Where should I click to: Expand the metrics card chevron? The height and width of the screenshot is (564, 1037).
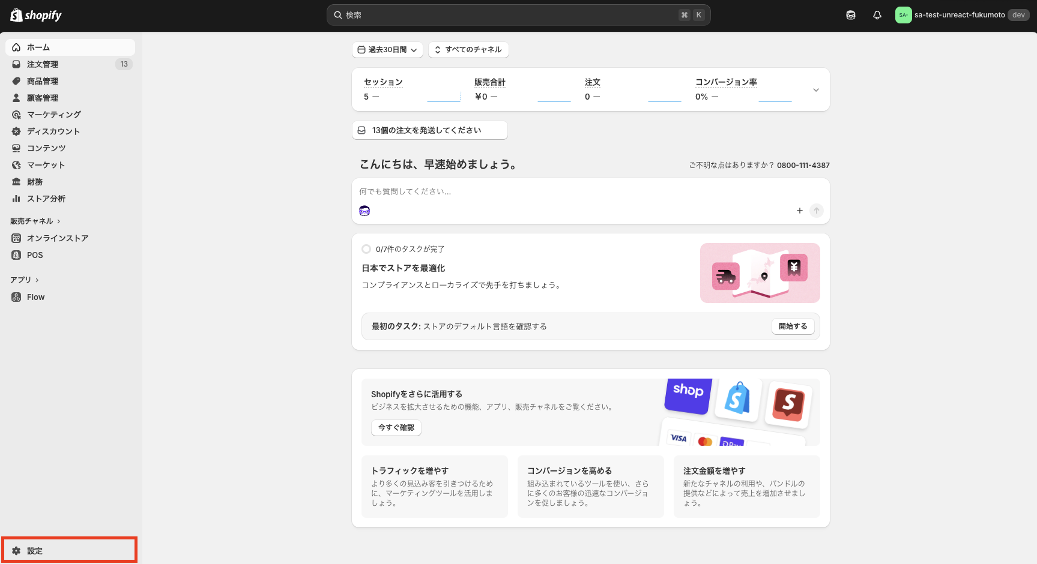(x=816, y=90)
